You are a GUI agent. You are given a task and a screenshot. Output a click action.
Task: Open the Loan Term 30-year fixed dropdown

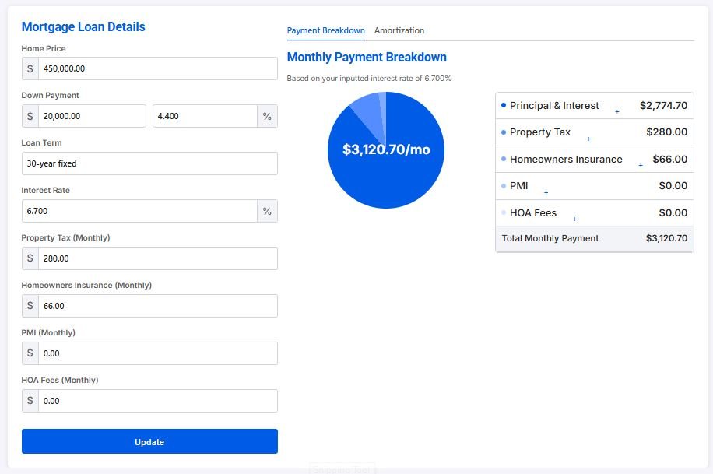149,163
